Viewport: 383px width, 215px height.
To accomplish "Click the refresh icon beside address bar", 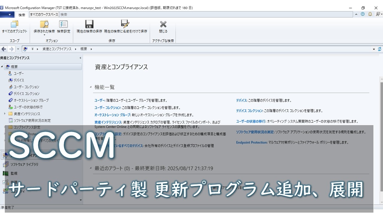I will point(380,49).
